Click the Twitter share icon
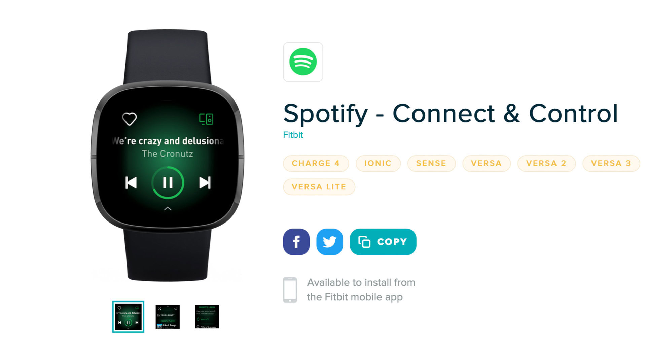Viewport: 646px width, 363px height. tap(330, 242)
